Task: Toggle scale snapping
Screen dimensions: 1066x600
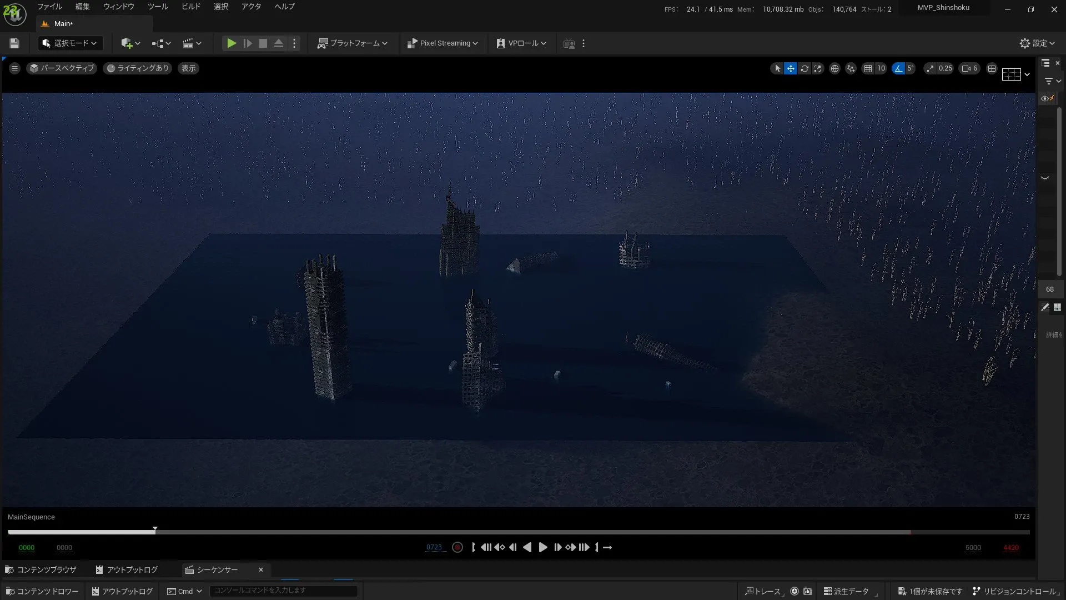Action: tap(929, 68)
